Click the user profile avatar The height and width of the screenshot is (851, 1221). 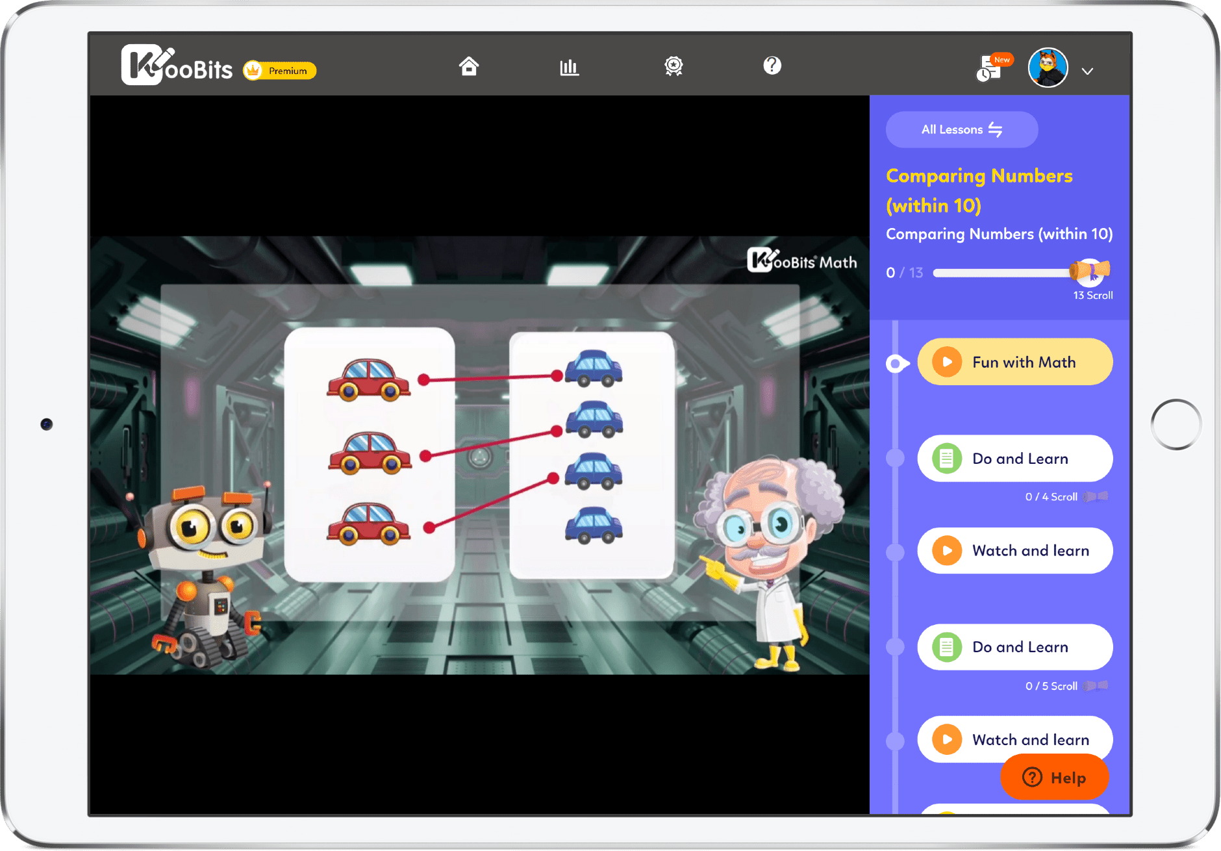coord(1048,68)
